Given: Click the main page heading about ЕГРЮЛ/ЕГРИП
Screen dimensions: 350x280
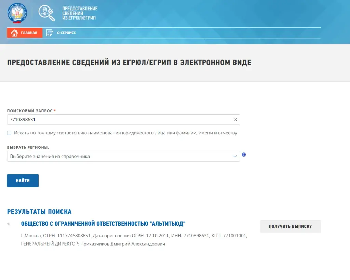Looking at the screenshot, I should pyautogui.click(x=129, y=63).
